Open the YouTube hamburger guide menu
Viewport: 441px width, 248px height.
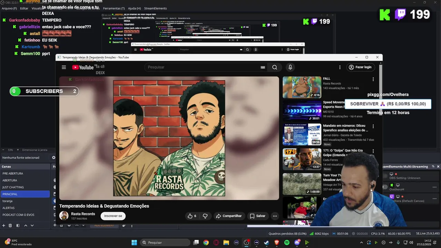64,67
